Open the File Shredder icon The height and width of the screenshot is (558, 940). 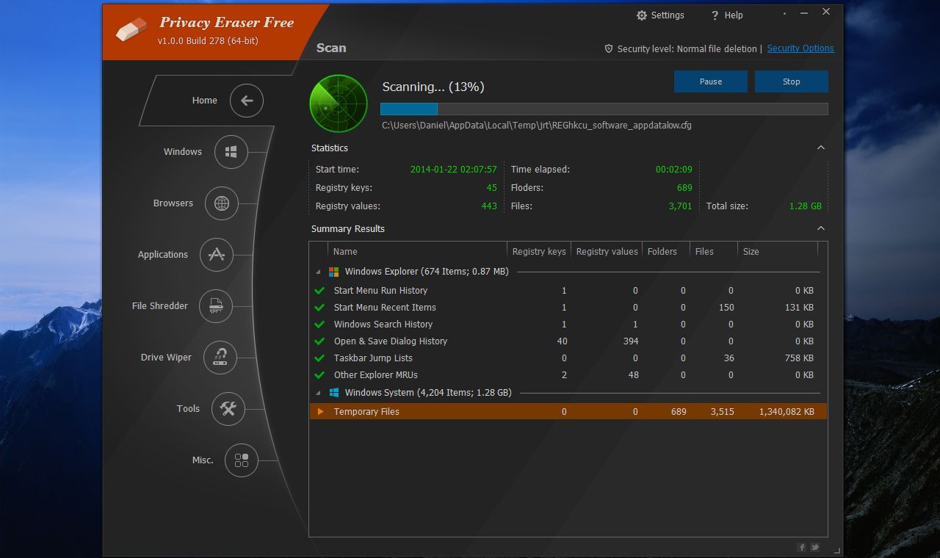216,306
